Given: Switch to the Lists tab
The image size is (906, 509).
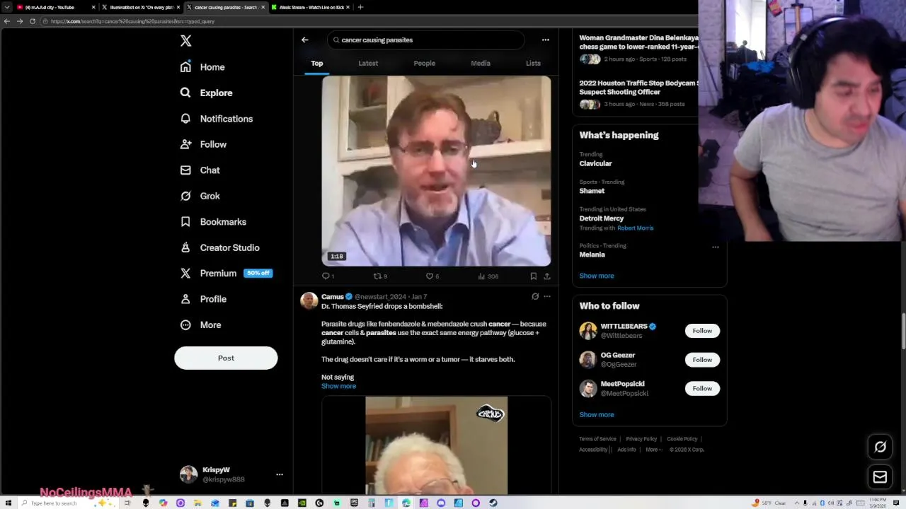Looking at the screenshot, I should click(533, 63).
